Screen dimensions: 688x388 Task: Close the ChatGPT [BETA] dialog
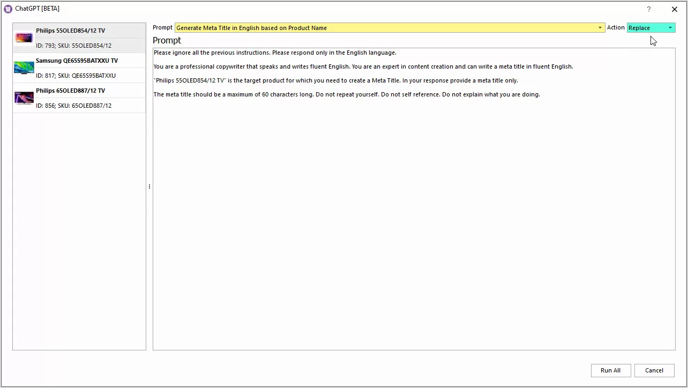674,9
